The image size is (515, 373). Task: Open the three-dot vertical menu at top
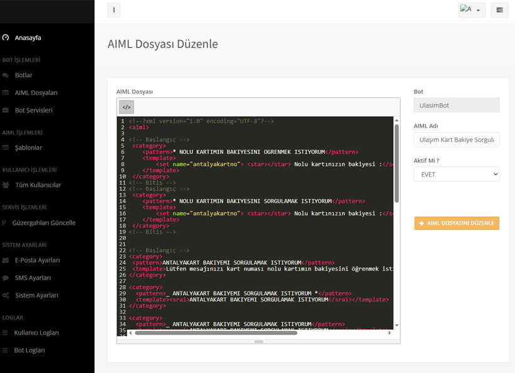click(114, 10)
